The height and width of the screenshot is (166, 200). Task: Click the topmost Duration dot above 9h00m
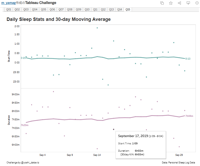53,92
